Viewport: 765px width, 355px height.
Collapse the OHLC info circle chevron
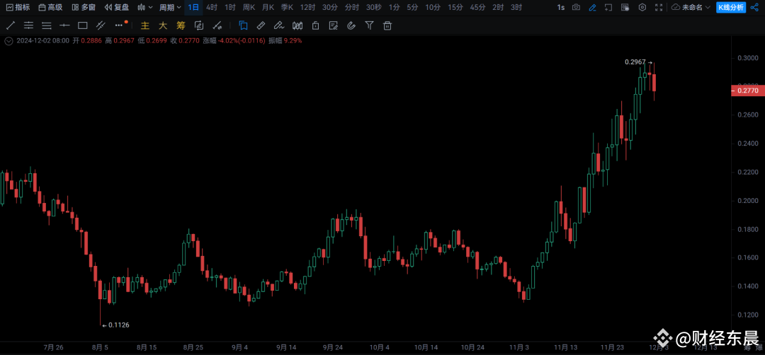point(8,41)
